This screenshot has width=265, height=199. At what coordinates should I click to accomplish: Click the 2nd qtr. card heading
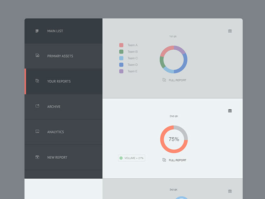coord(174,116)
